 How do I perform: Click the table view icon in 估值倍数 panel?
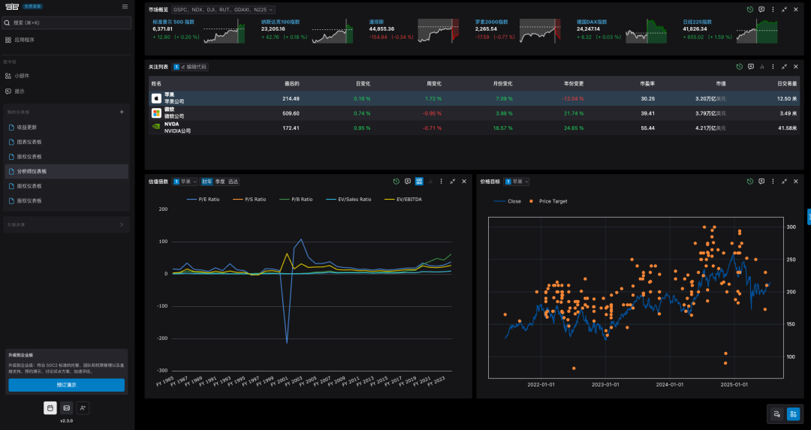419,182
